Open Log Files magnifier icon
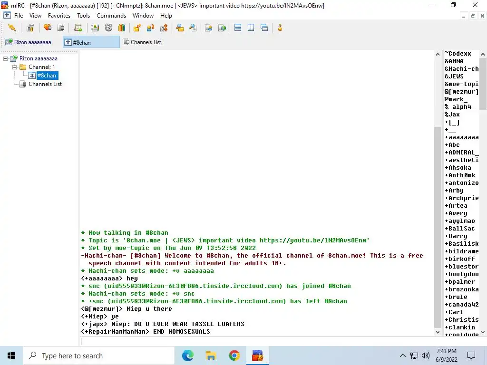Image resolution: width=487 pixels, height=365 pixels. coord(193,28)
